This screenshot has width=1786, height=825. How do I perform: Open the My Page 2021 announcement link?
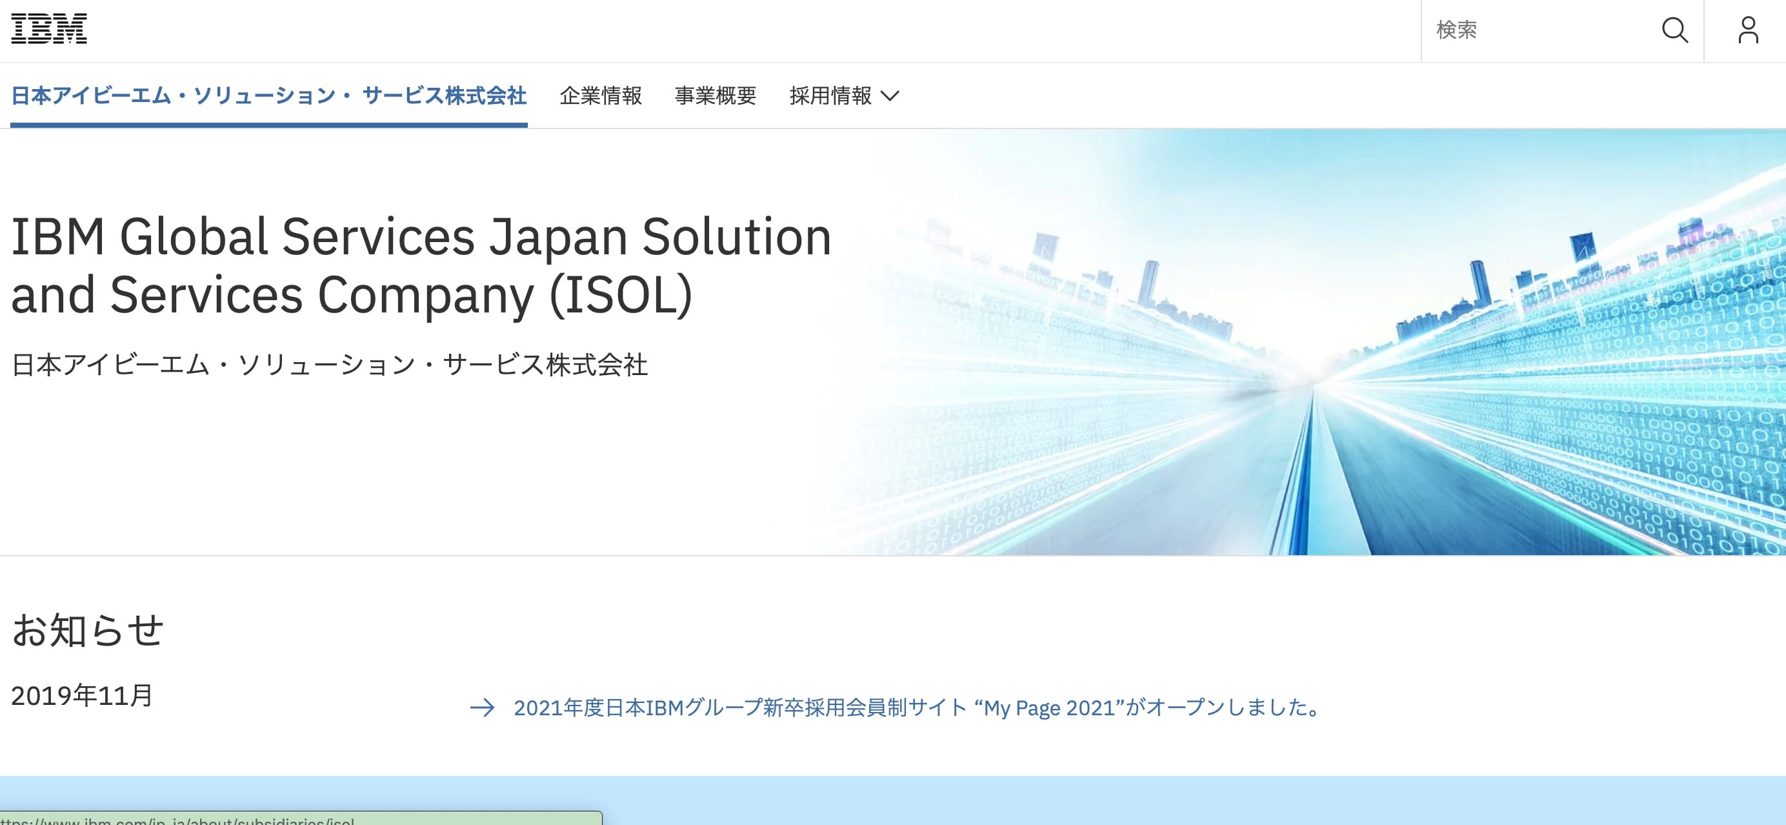[x=919, y=708]
